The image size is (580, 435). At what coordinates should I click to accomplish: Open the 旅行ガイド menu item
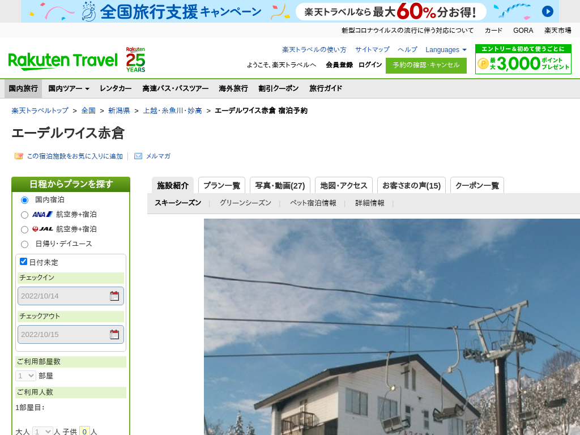point(326,88)
